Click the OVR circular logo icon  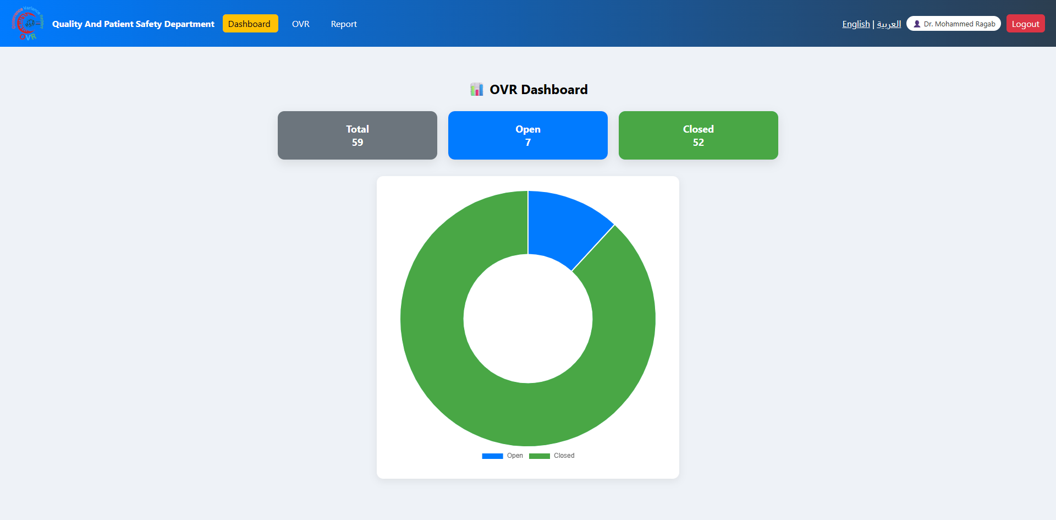point(28,24)
